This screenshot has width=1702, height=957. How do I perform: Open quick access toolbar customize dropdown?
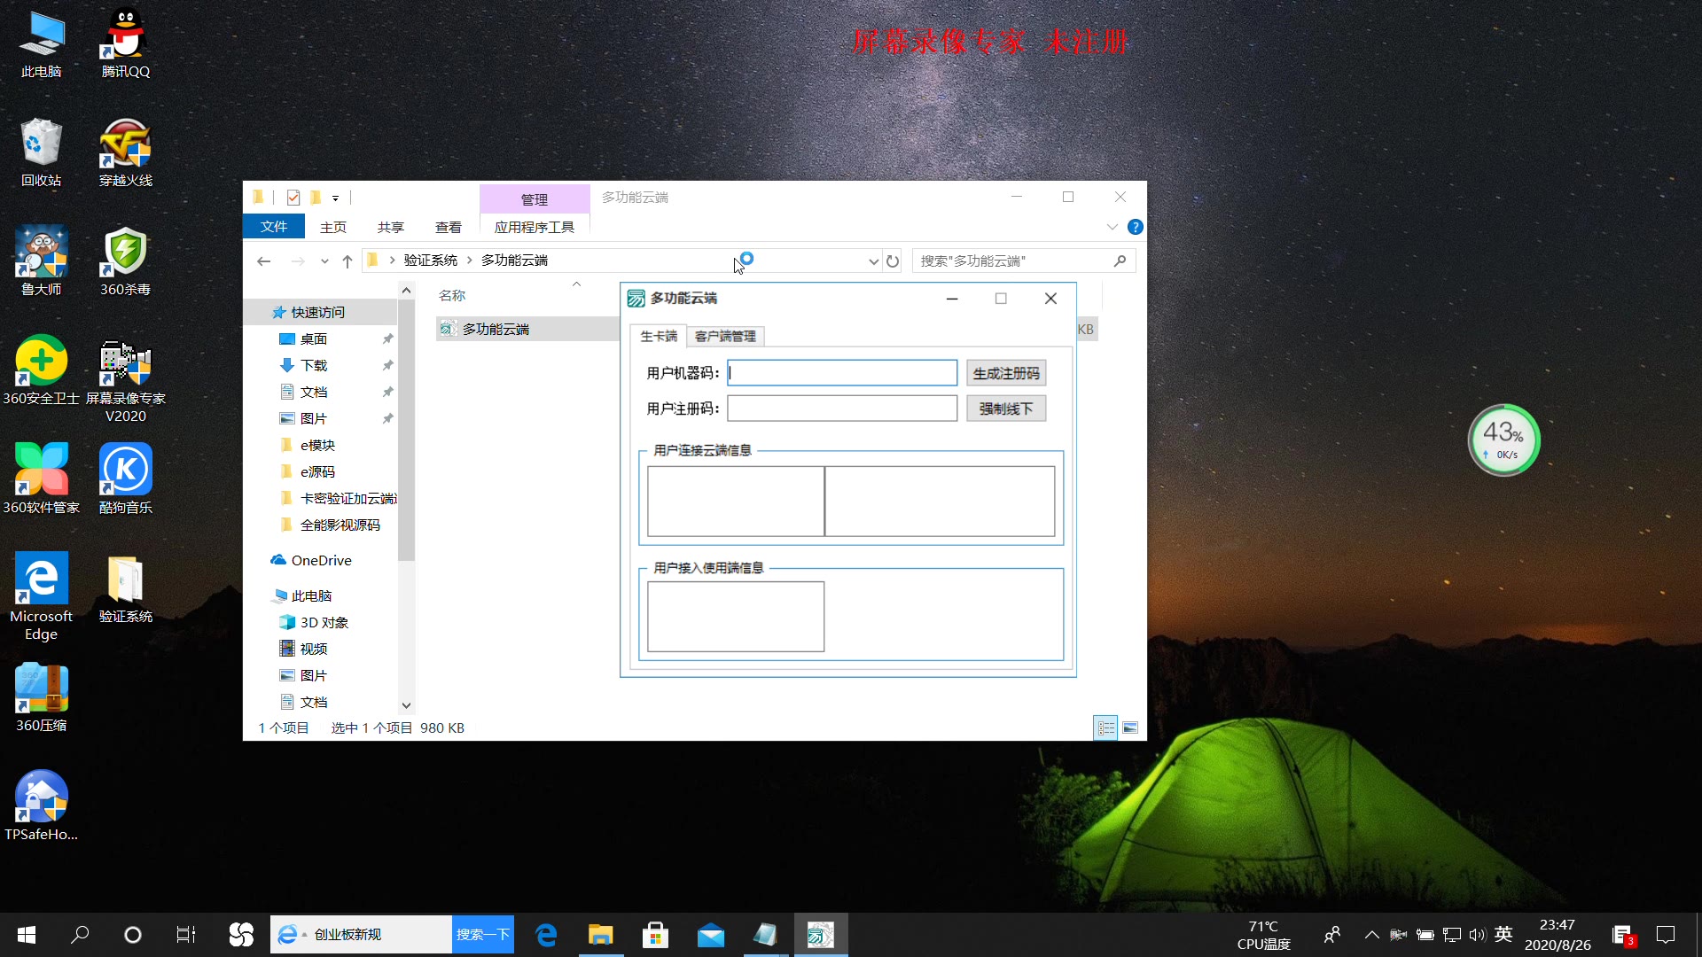point(335,198)
